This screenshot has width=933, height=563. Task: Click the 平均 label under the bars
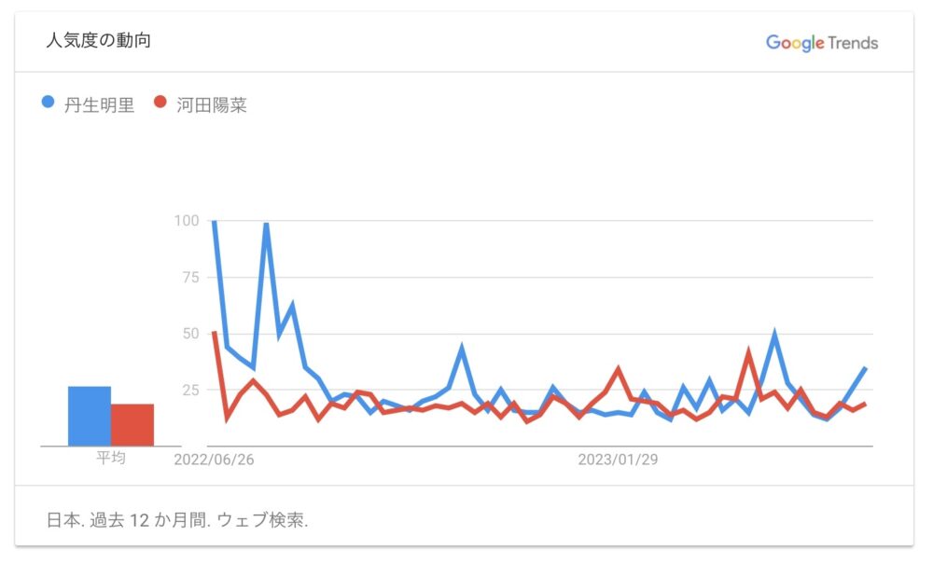110,459
